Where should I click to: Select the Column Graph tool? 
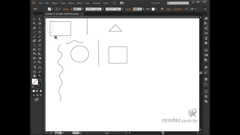pyautogui.click(x=40, y=67)
